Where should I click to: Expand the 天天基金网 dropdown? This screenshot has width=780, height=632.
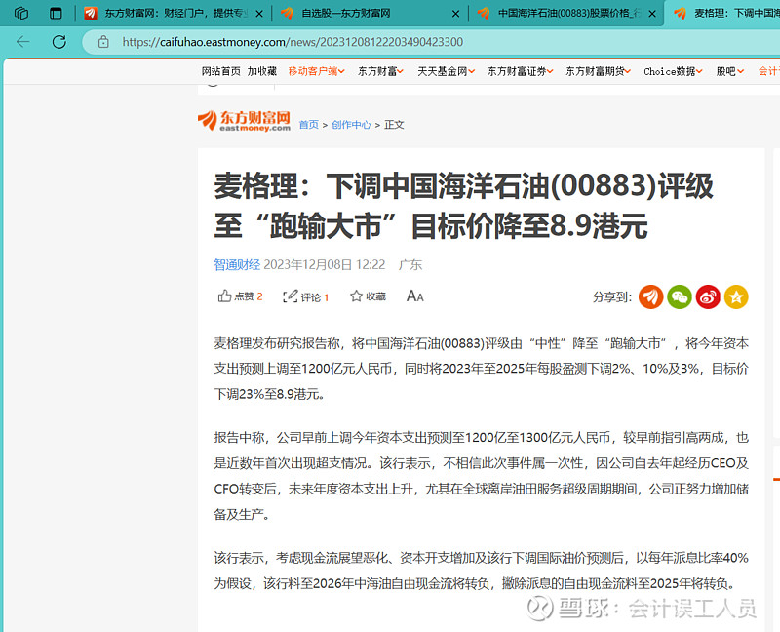coord(446,71)
